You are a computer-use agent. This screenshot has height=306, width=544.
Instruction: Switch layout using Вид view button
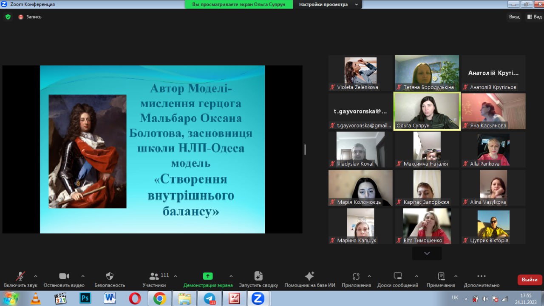535,17
